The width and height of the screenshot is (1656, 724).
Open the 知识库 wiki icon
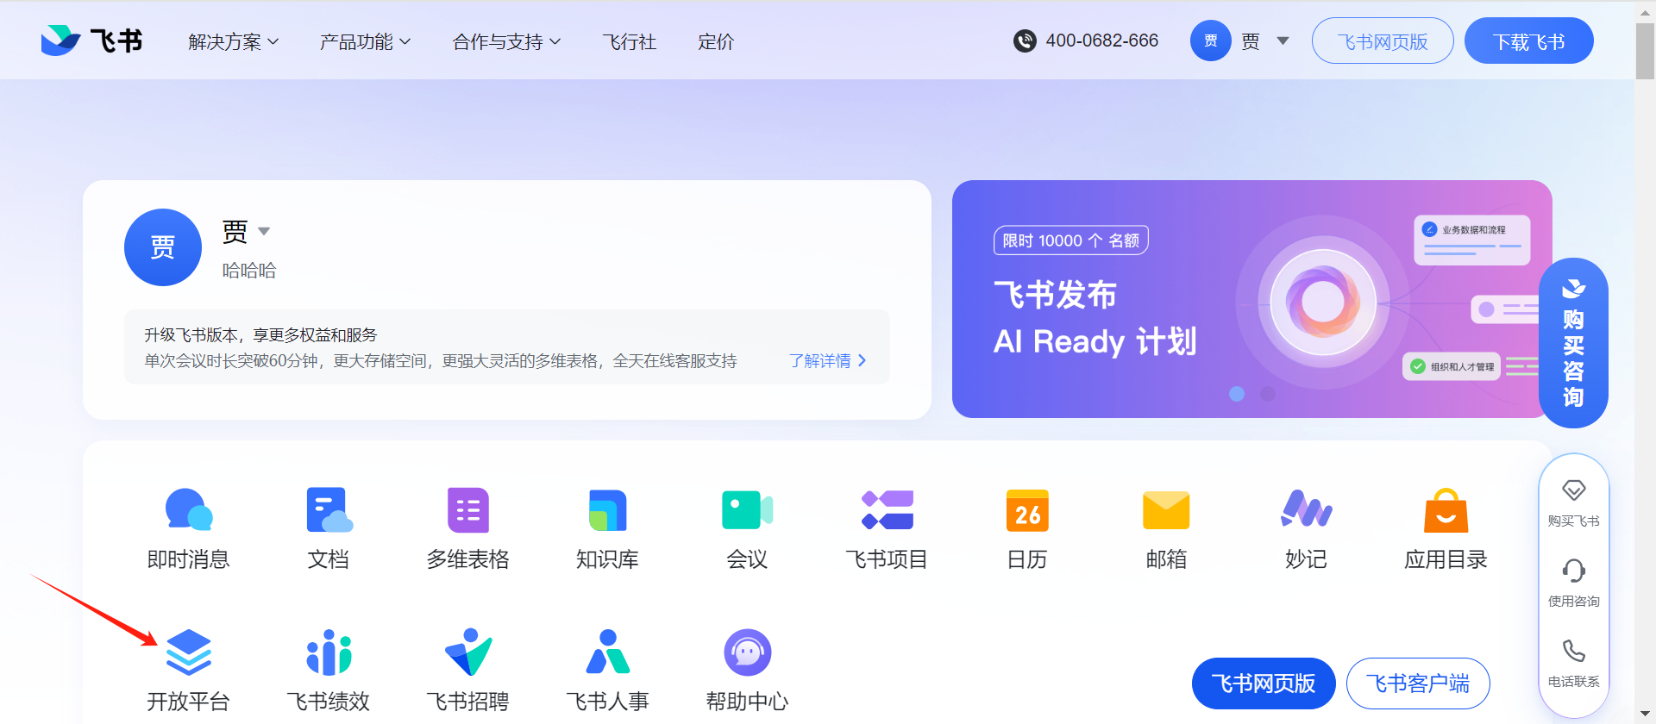coord(608,509)
